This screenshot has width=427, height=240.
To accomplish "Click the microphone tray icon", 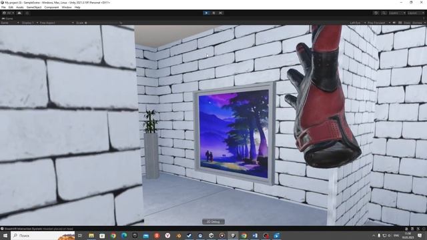I will 379,235.
